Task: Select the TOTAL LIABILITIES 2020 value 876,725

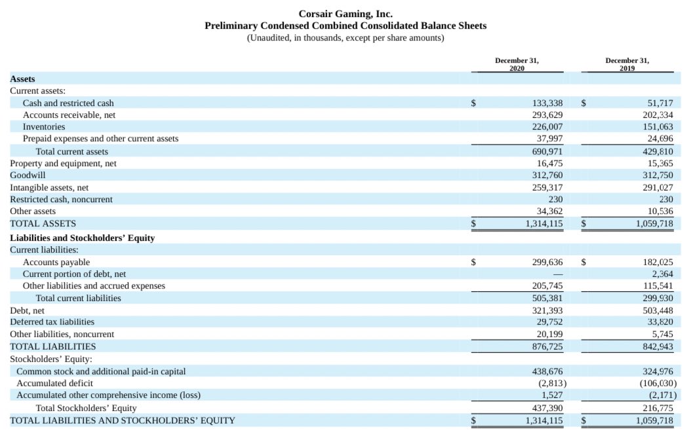Action: (x=546, y=346)
